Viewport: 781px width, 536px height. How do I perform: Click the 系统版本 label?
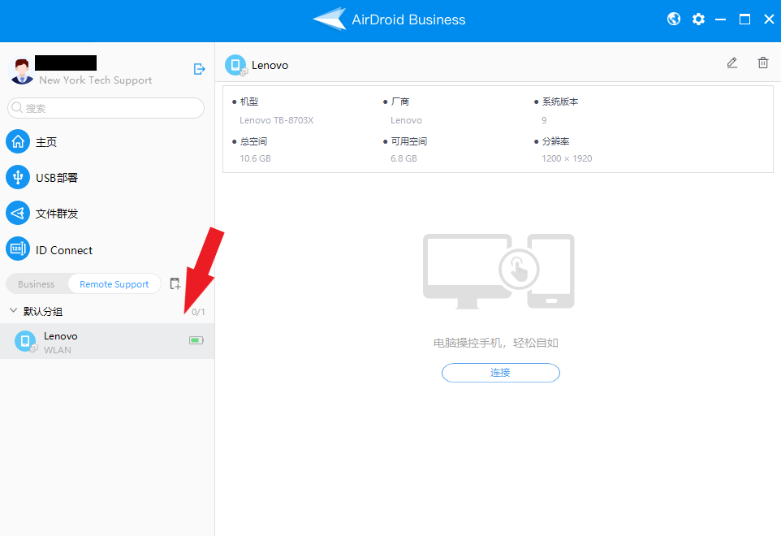560,102
